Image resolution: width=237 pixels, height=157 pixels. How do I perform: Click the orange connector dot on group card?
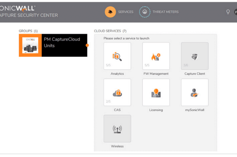click(x=87, y=45)
